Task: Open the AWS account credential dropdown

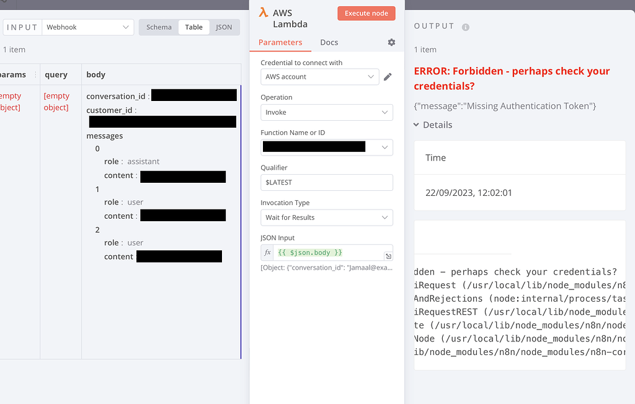Action: pos(319,77)
